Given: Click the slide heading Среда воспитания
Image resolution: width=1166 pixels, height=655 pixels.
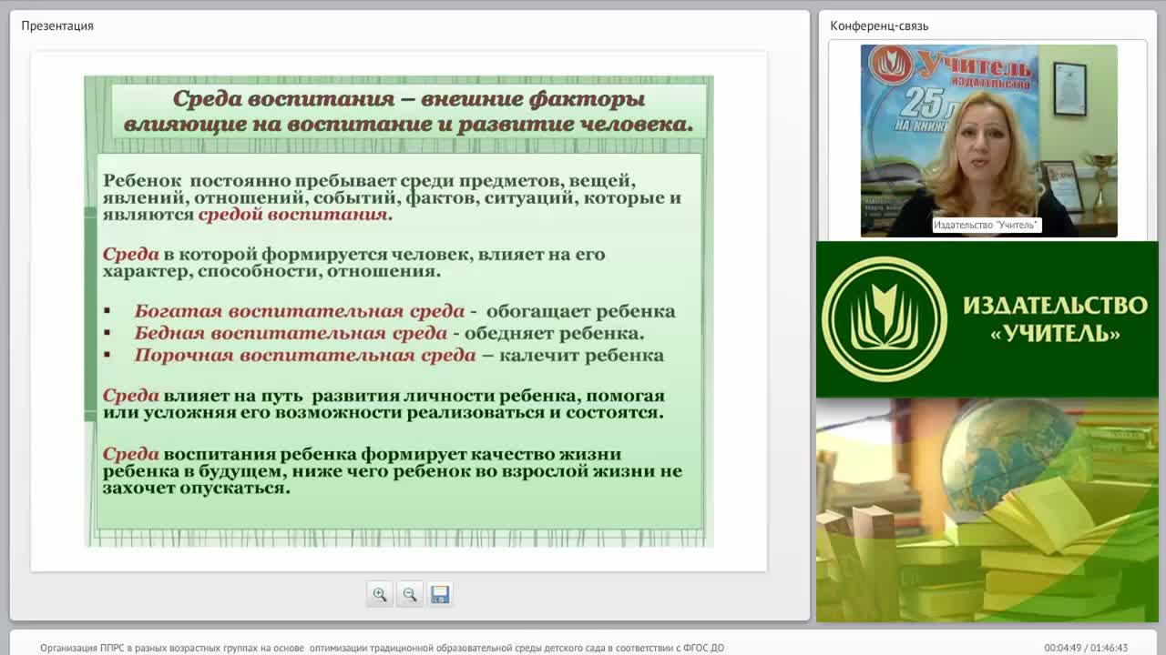Looking at the screenshot, I should pos(409,111).
